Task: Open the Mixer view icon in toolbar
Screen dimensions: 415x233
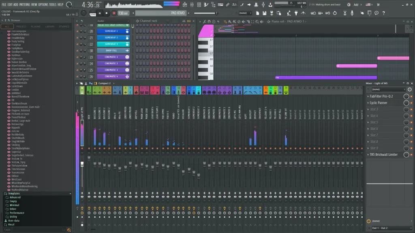Action: pyautogui.click(x=192, y=4)
